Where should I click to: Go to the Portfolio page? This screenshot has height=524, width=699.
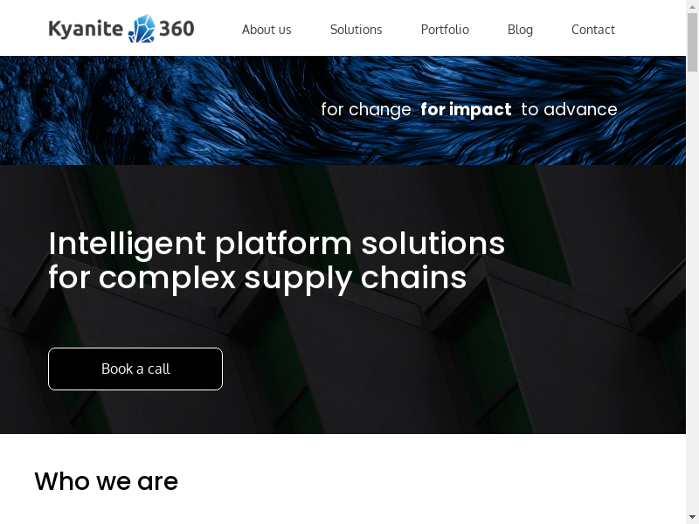tap(445, 30)
